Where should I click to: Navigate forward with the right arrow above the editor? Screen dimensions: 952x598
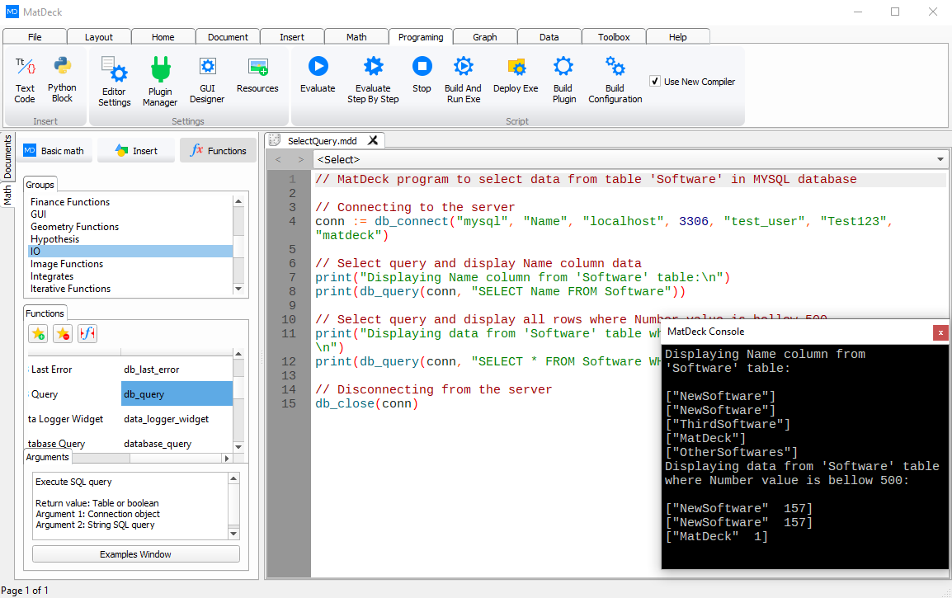[300, 160]
